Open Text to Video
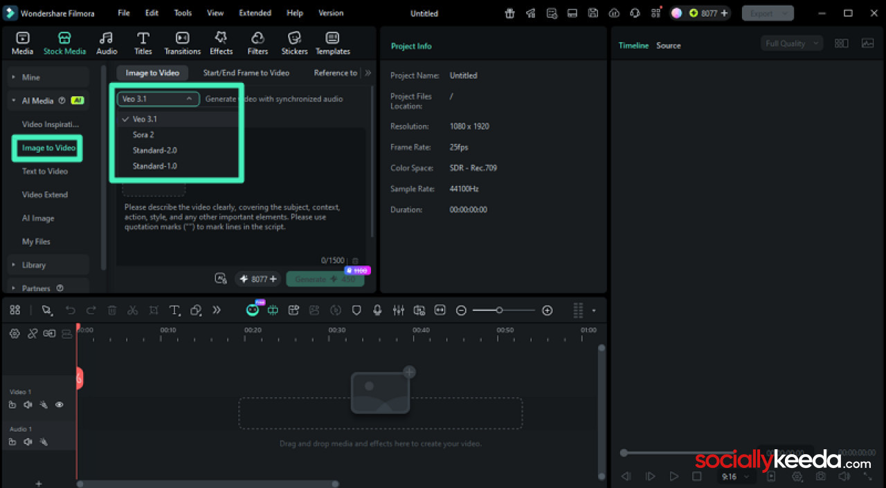 click(45, 171)
